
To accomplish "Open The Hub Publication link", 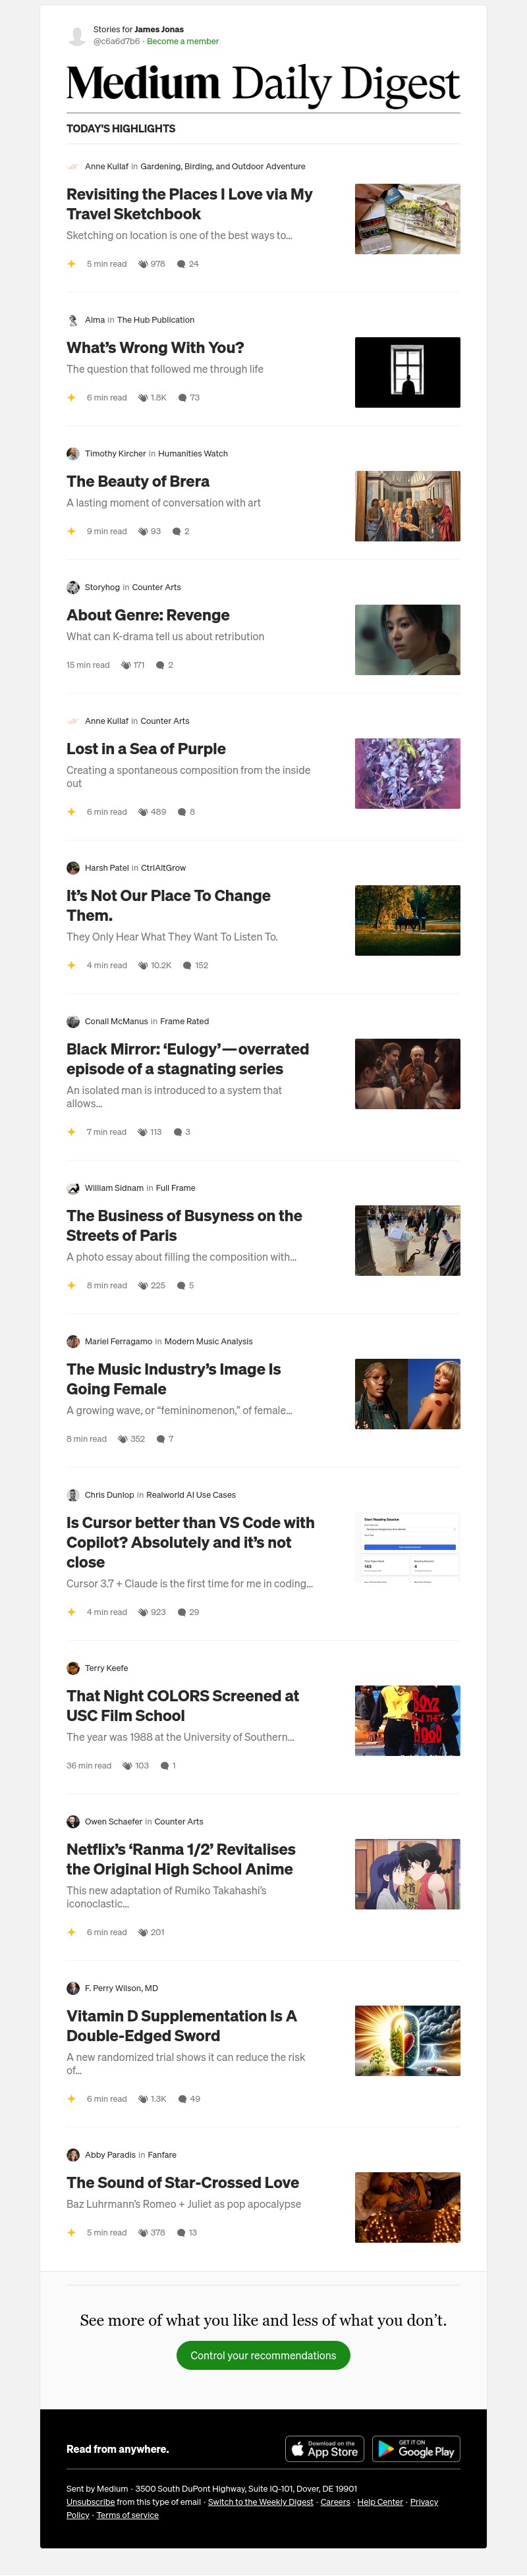I will [x=156, y=320].
